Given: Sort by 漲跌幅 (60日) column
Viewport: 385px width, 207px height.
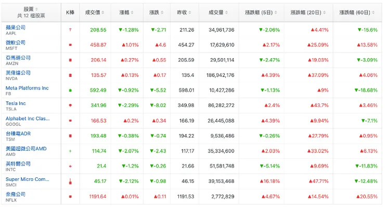Looking at the screenshot, I should click(357, 12).
